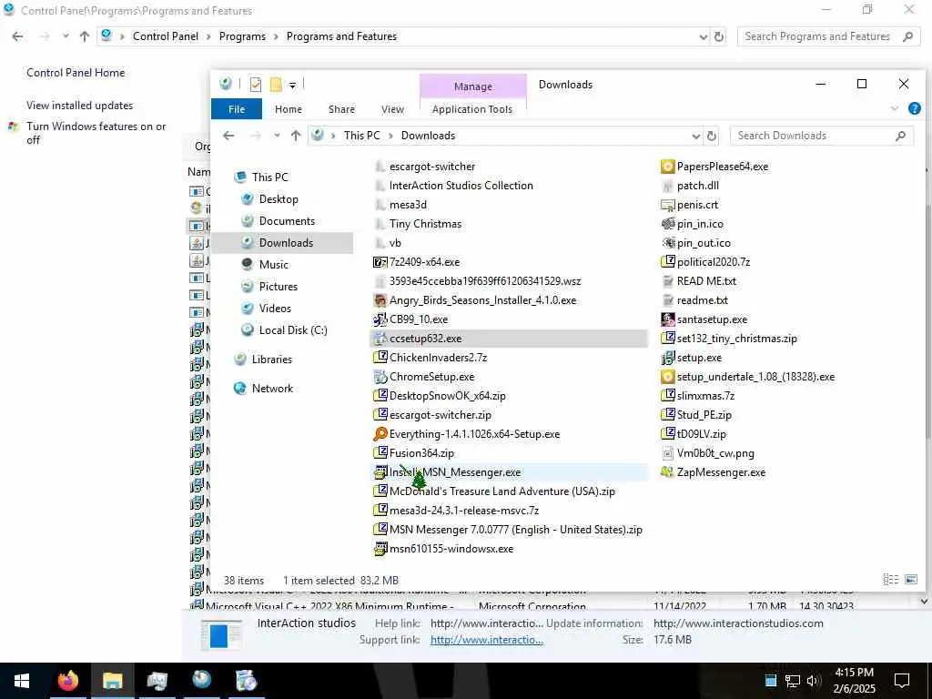Image resolution: width=932 pixels, height=699 pixels.
Task: Select penis.crt certificate file icon
Action: coord(667,205)
